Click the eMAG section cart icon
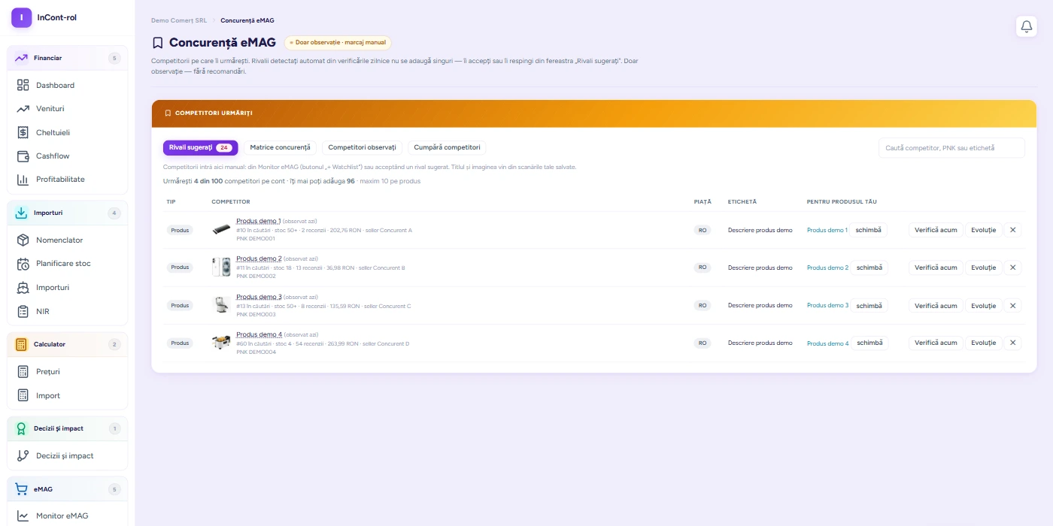The height and width of the screenshot is (526, 1053). pos(21,489)
